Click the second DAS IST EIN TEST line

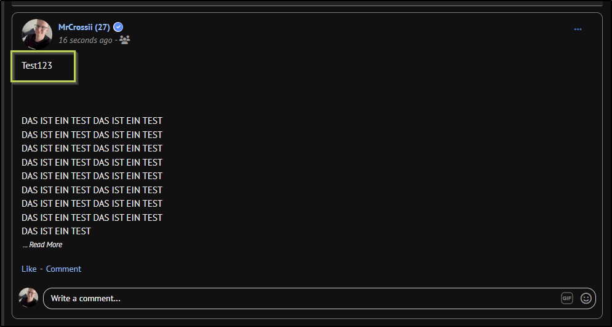pyautogui.click(x=92, y=134)
